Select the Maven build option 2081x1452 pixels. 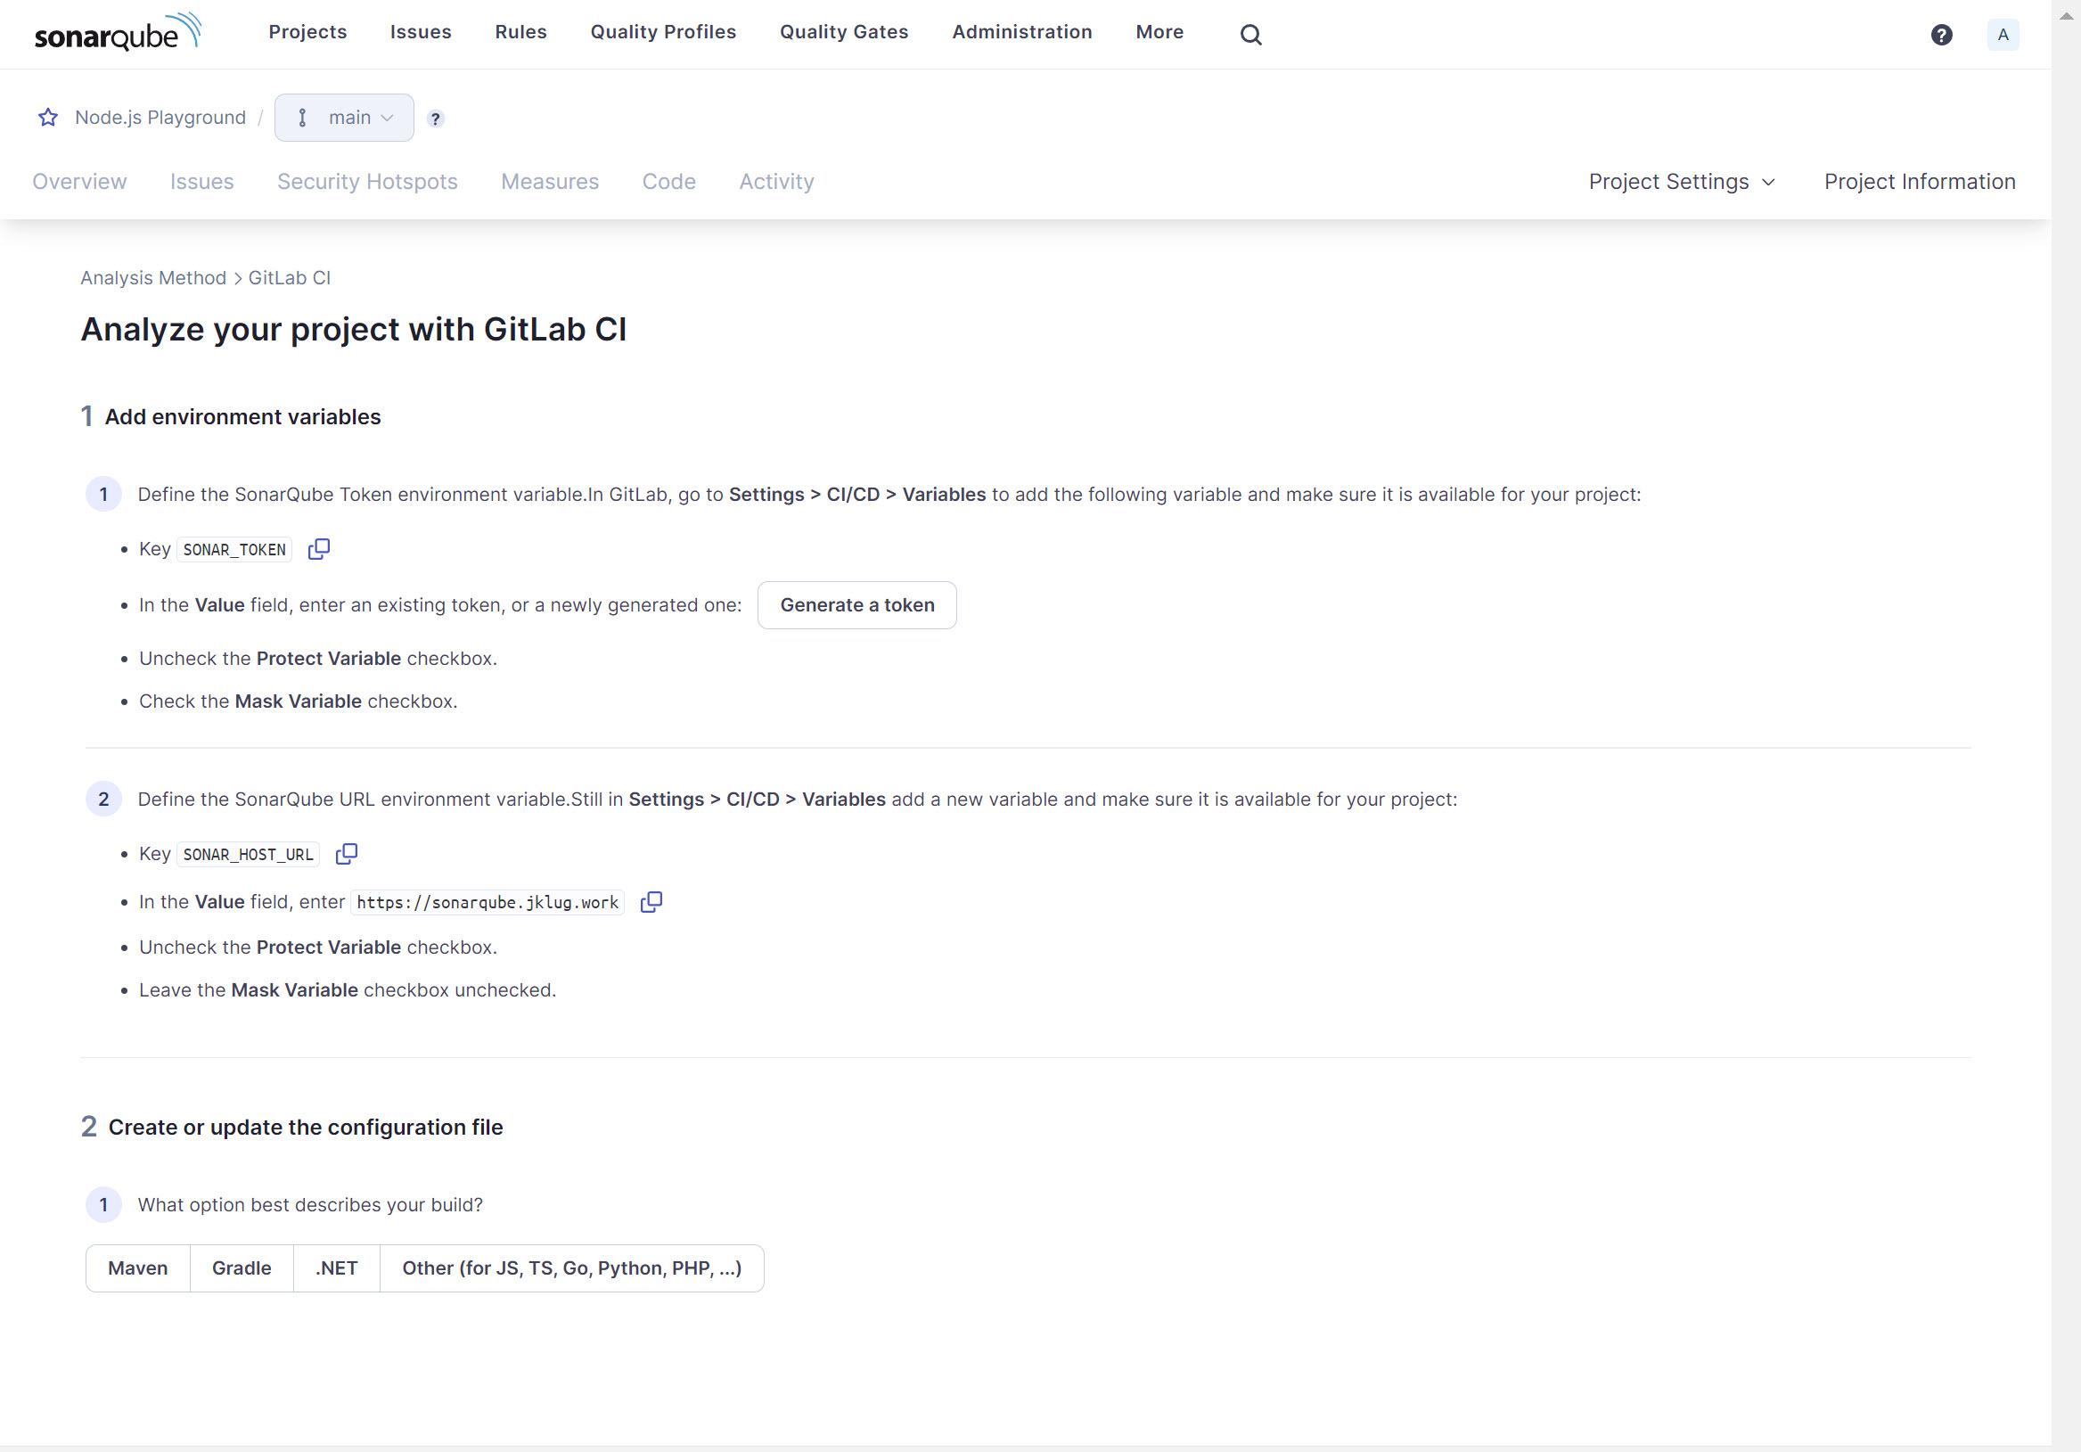138,1268
